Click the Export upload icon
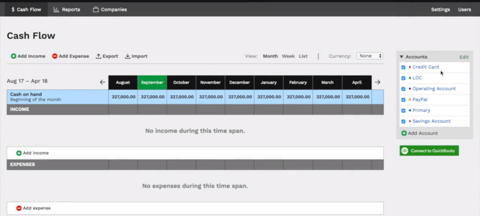The width and height of the screenshot is (480, 216). tap(98, 56)
